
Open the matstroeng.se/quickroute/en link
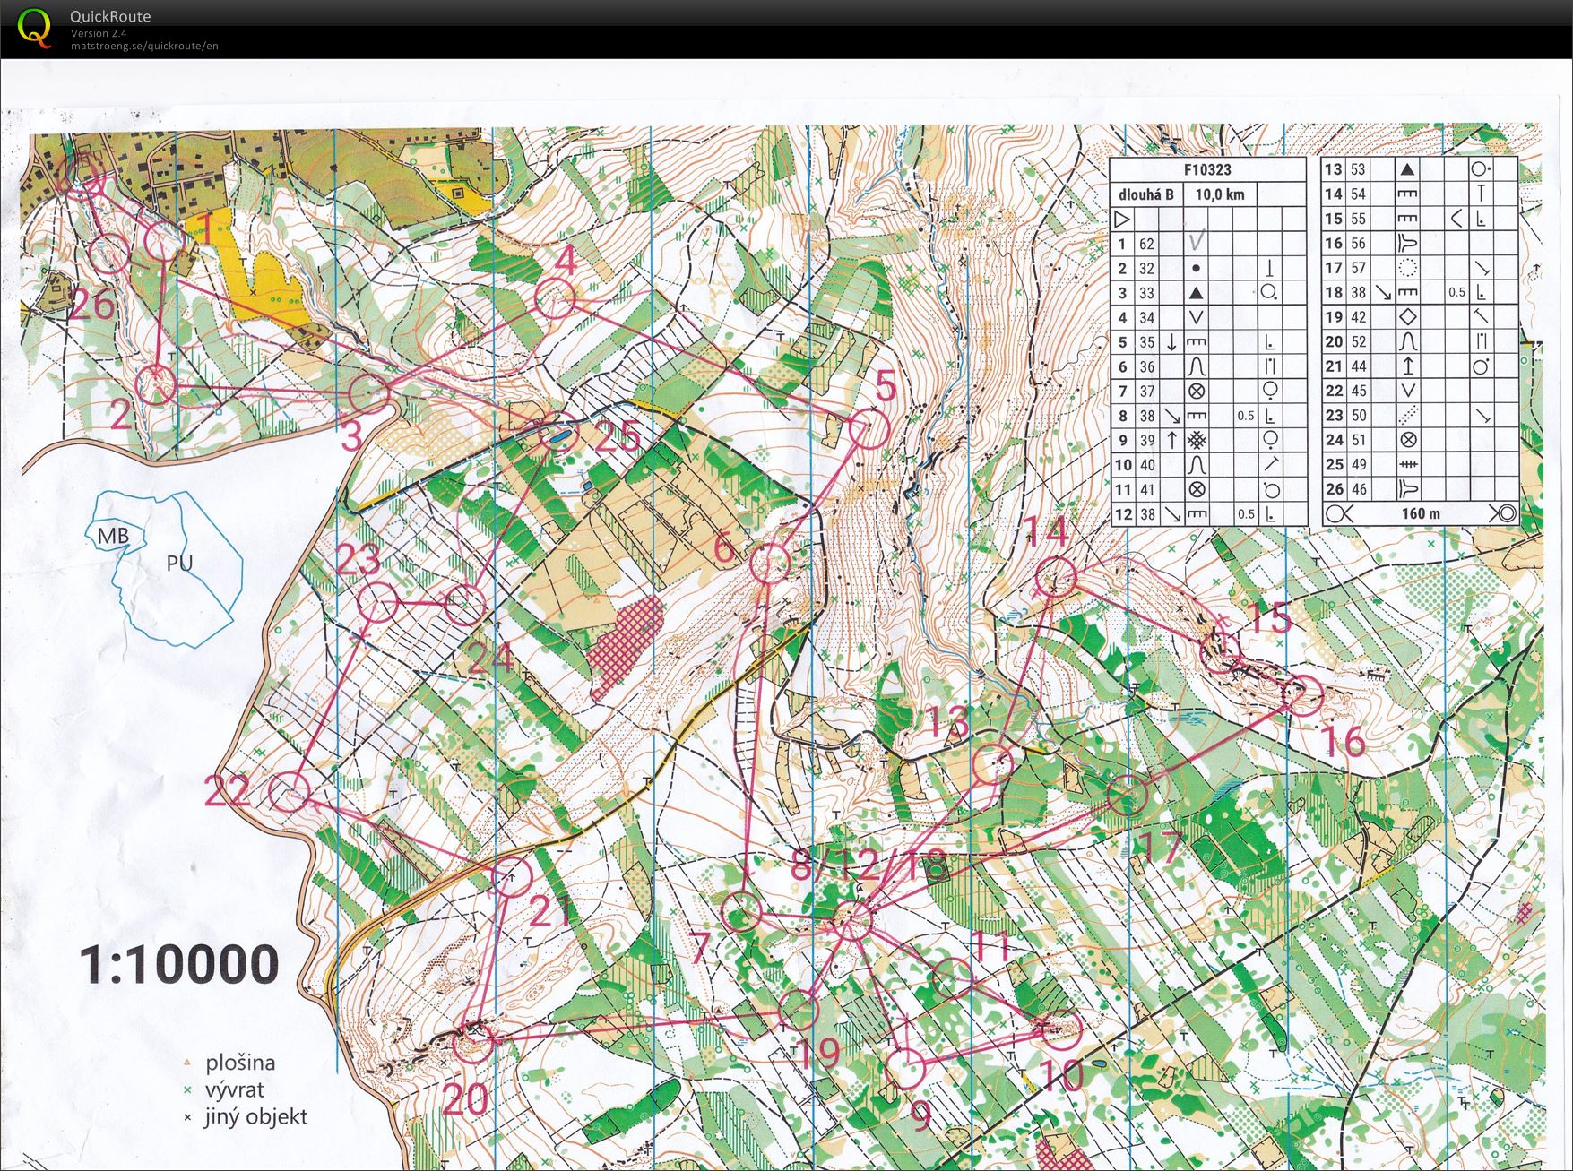coord(144,46)
